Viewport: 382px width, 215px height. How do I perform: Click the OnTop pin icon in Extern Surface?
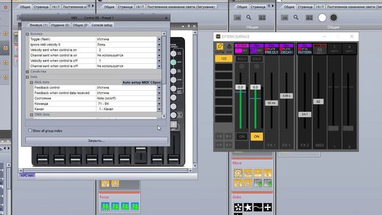(x=220, y=47)
